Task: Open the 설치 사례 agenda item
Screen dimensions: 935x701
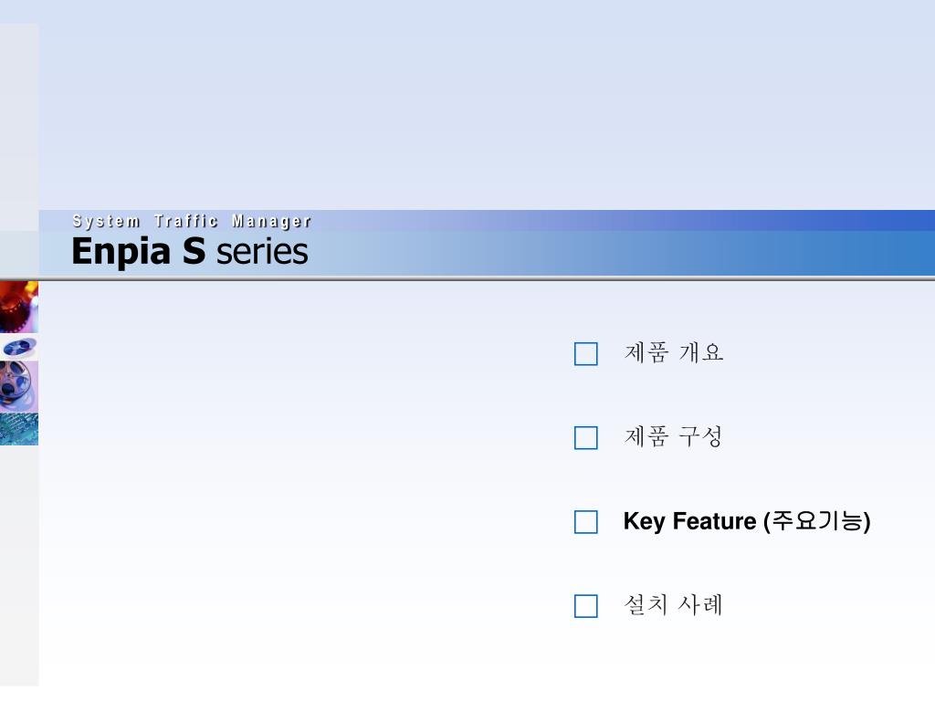Action: (x=674, y=604)
